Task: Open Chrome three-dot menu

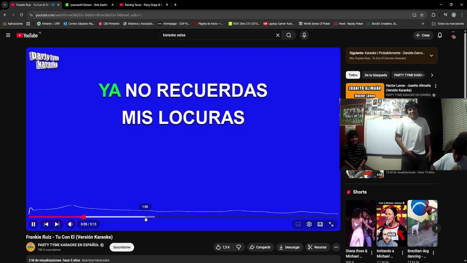Action: [462, 15]
